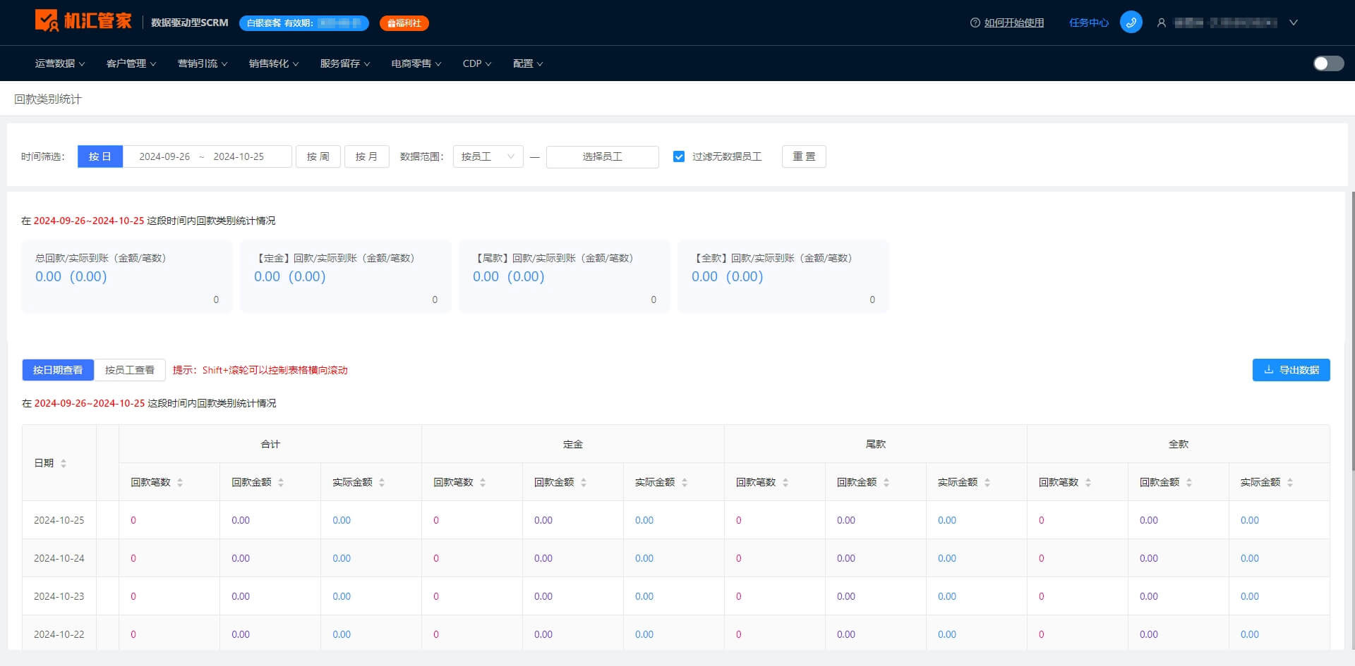Click the 重置 button
Image resolution: width=1355 pixels, height=666 pixels.
[x=804, y=156]
